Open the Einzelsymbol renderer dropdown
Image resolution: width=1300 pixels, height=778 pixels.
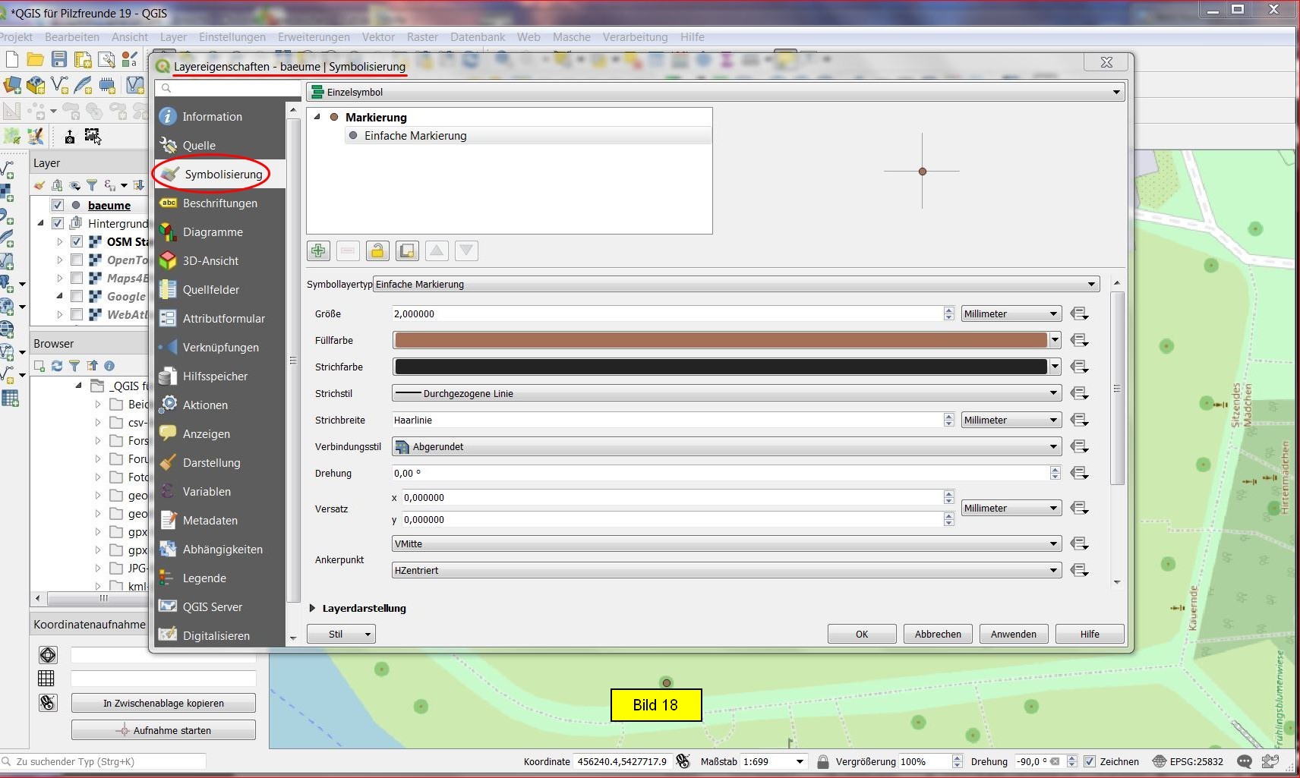tap(714, 92)
